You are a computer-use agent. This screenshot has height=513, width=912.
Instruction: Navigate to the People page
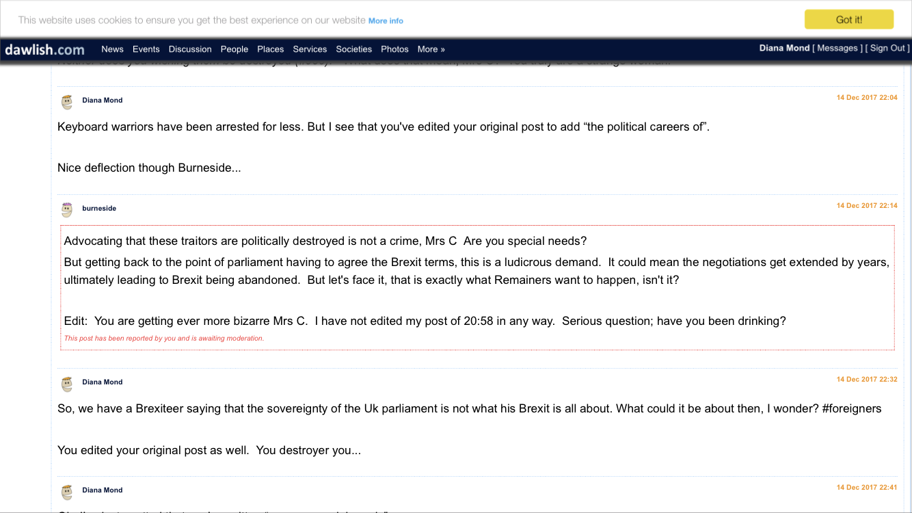point(234,49)
